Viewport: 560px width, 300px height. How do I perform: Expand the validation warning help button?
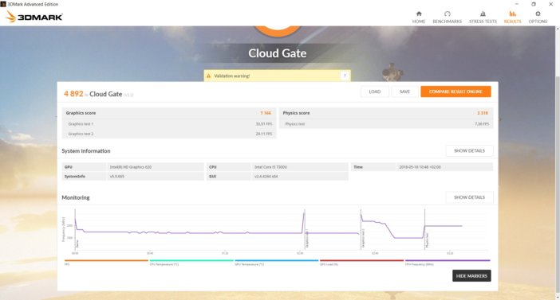click(x=345, y=76)
